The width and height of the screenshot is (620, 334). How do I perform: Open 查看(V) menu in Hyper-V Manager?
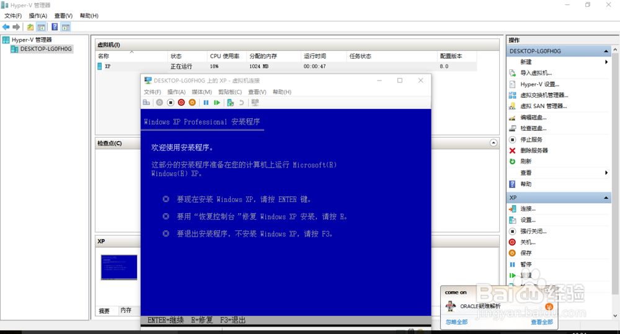click(63, 16)
